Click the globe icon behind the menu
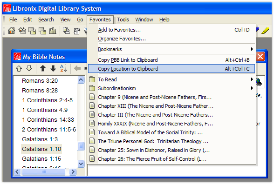This screenshot has height=184, width=274. 259,82
